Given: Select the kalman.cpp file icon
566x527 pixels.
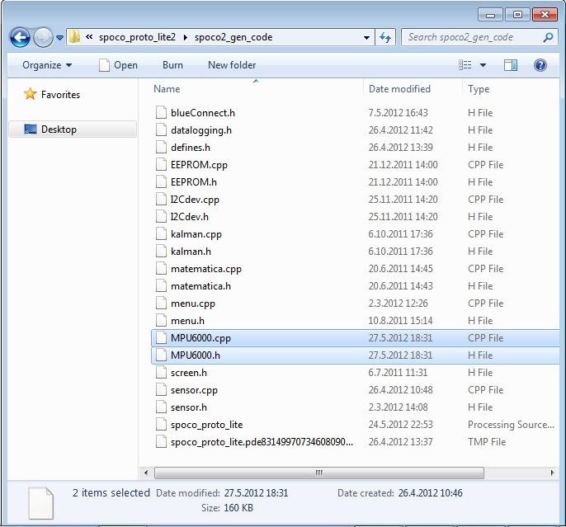Looking at the screenshot, I should [161, 233].
